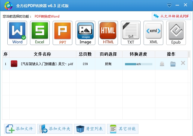The width and height of the screenshot is (193, 136).
Task: Minimize the PDF converter window
Action: pyautogui.click(x=177, y=5)
